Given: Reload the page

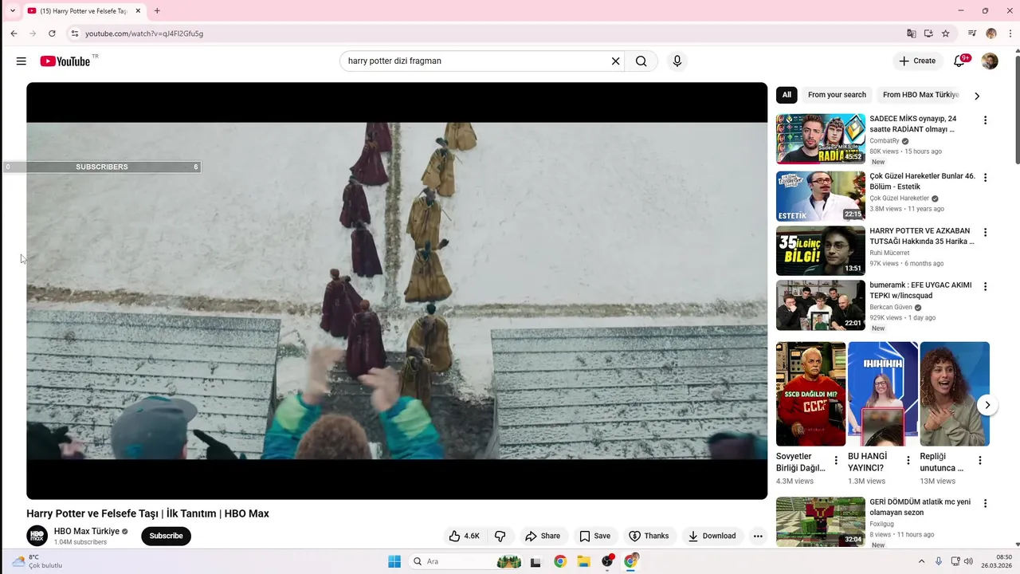Looking at the screenshot, I should click(52, 33).
